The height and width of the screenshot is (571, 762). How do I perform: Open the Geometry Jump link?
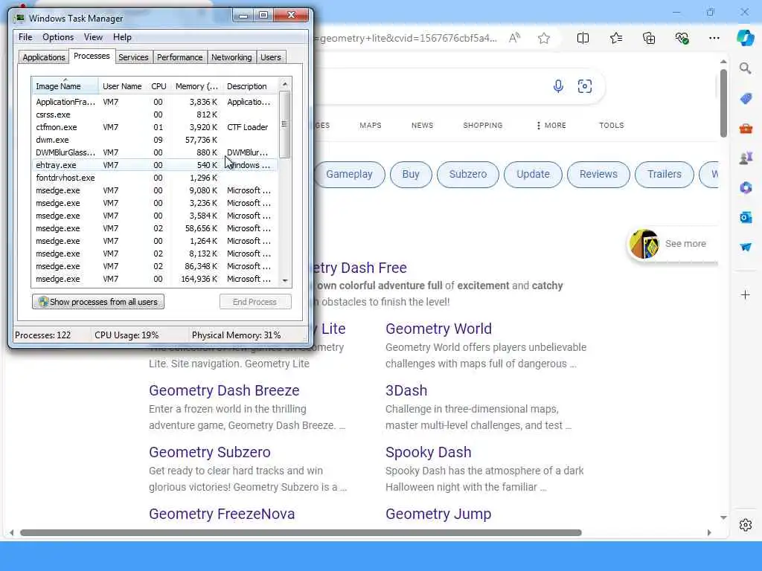click(438, 514)
